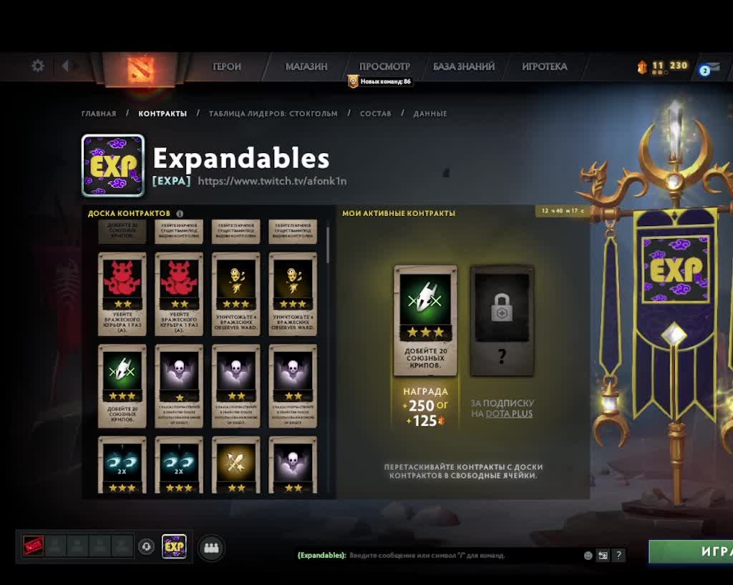
Task: Open the chat help question mark icon
Action: pos(618,555)
